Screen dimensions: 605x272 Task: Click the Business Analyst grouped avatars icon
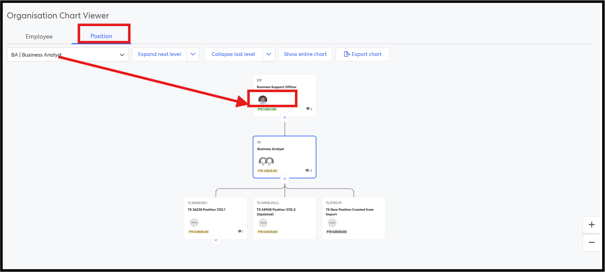[266, 162]
